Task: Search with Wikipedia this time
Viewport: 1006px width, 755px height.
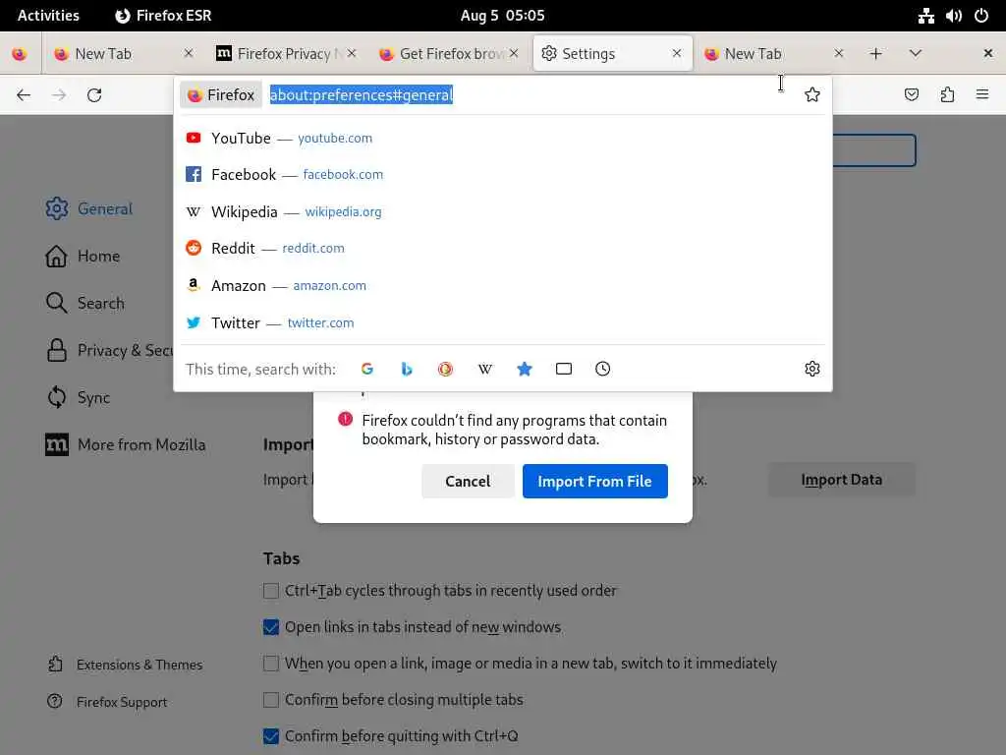Action: (485, 369)
